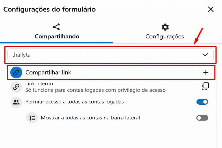
Task: Click the Link interno text
Action: tap(39, 84)
